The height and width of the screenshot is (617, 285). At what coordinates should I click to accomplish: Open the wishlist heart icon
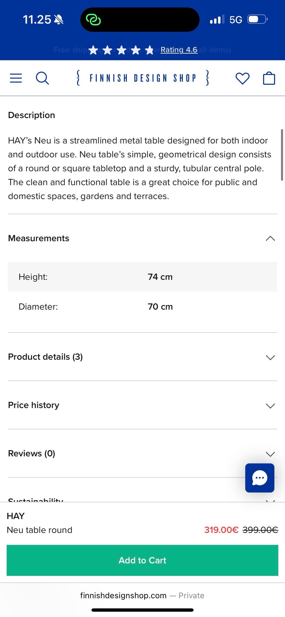coord(242,78)
